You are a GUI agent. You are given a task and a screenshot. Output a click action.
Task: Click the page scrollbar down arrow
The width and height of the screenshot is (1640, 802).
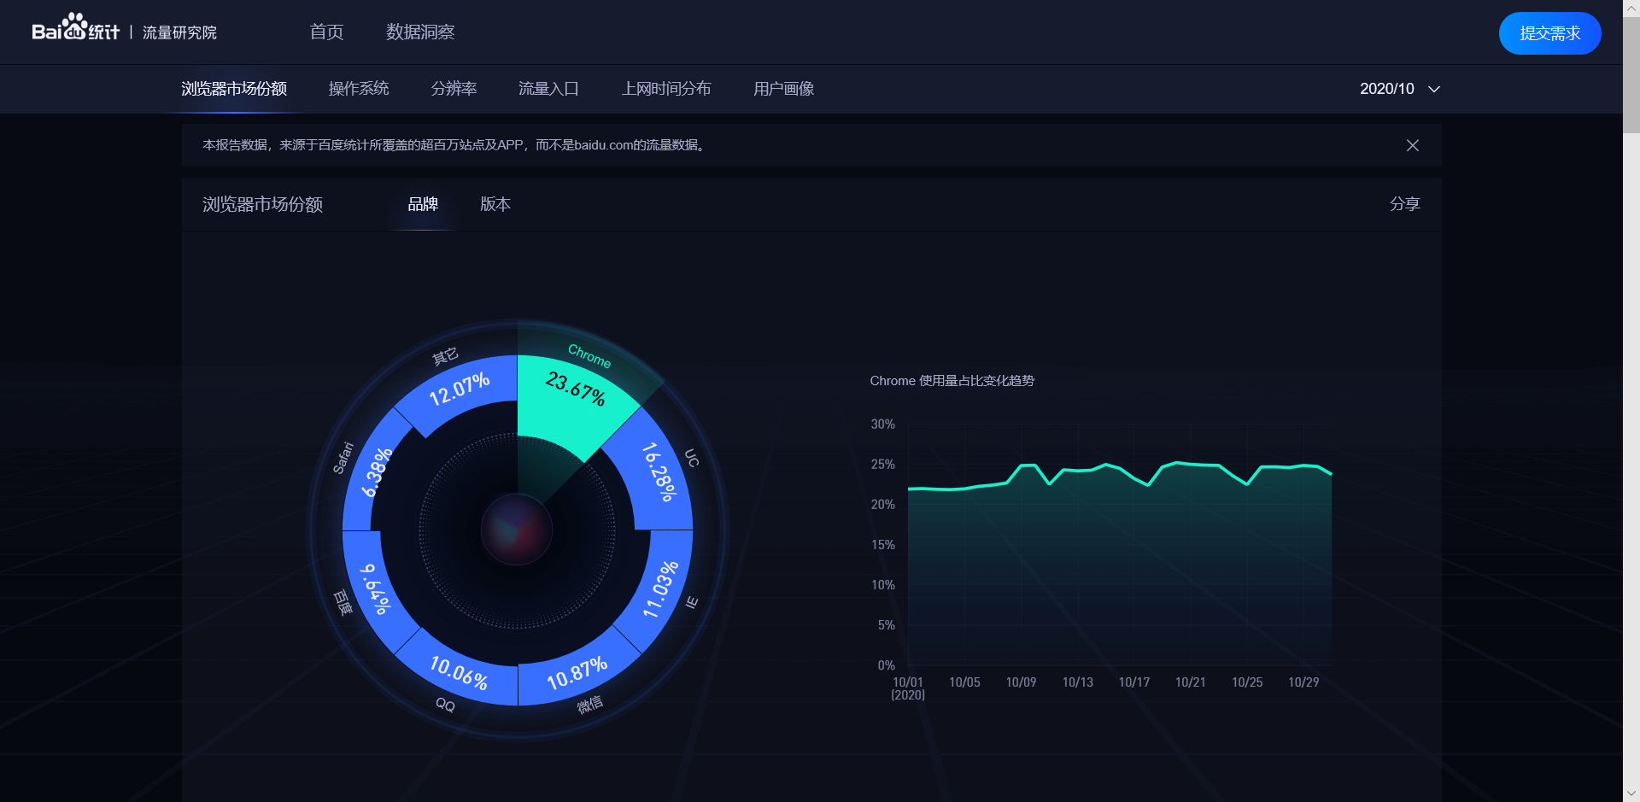coord(1631,793)
